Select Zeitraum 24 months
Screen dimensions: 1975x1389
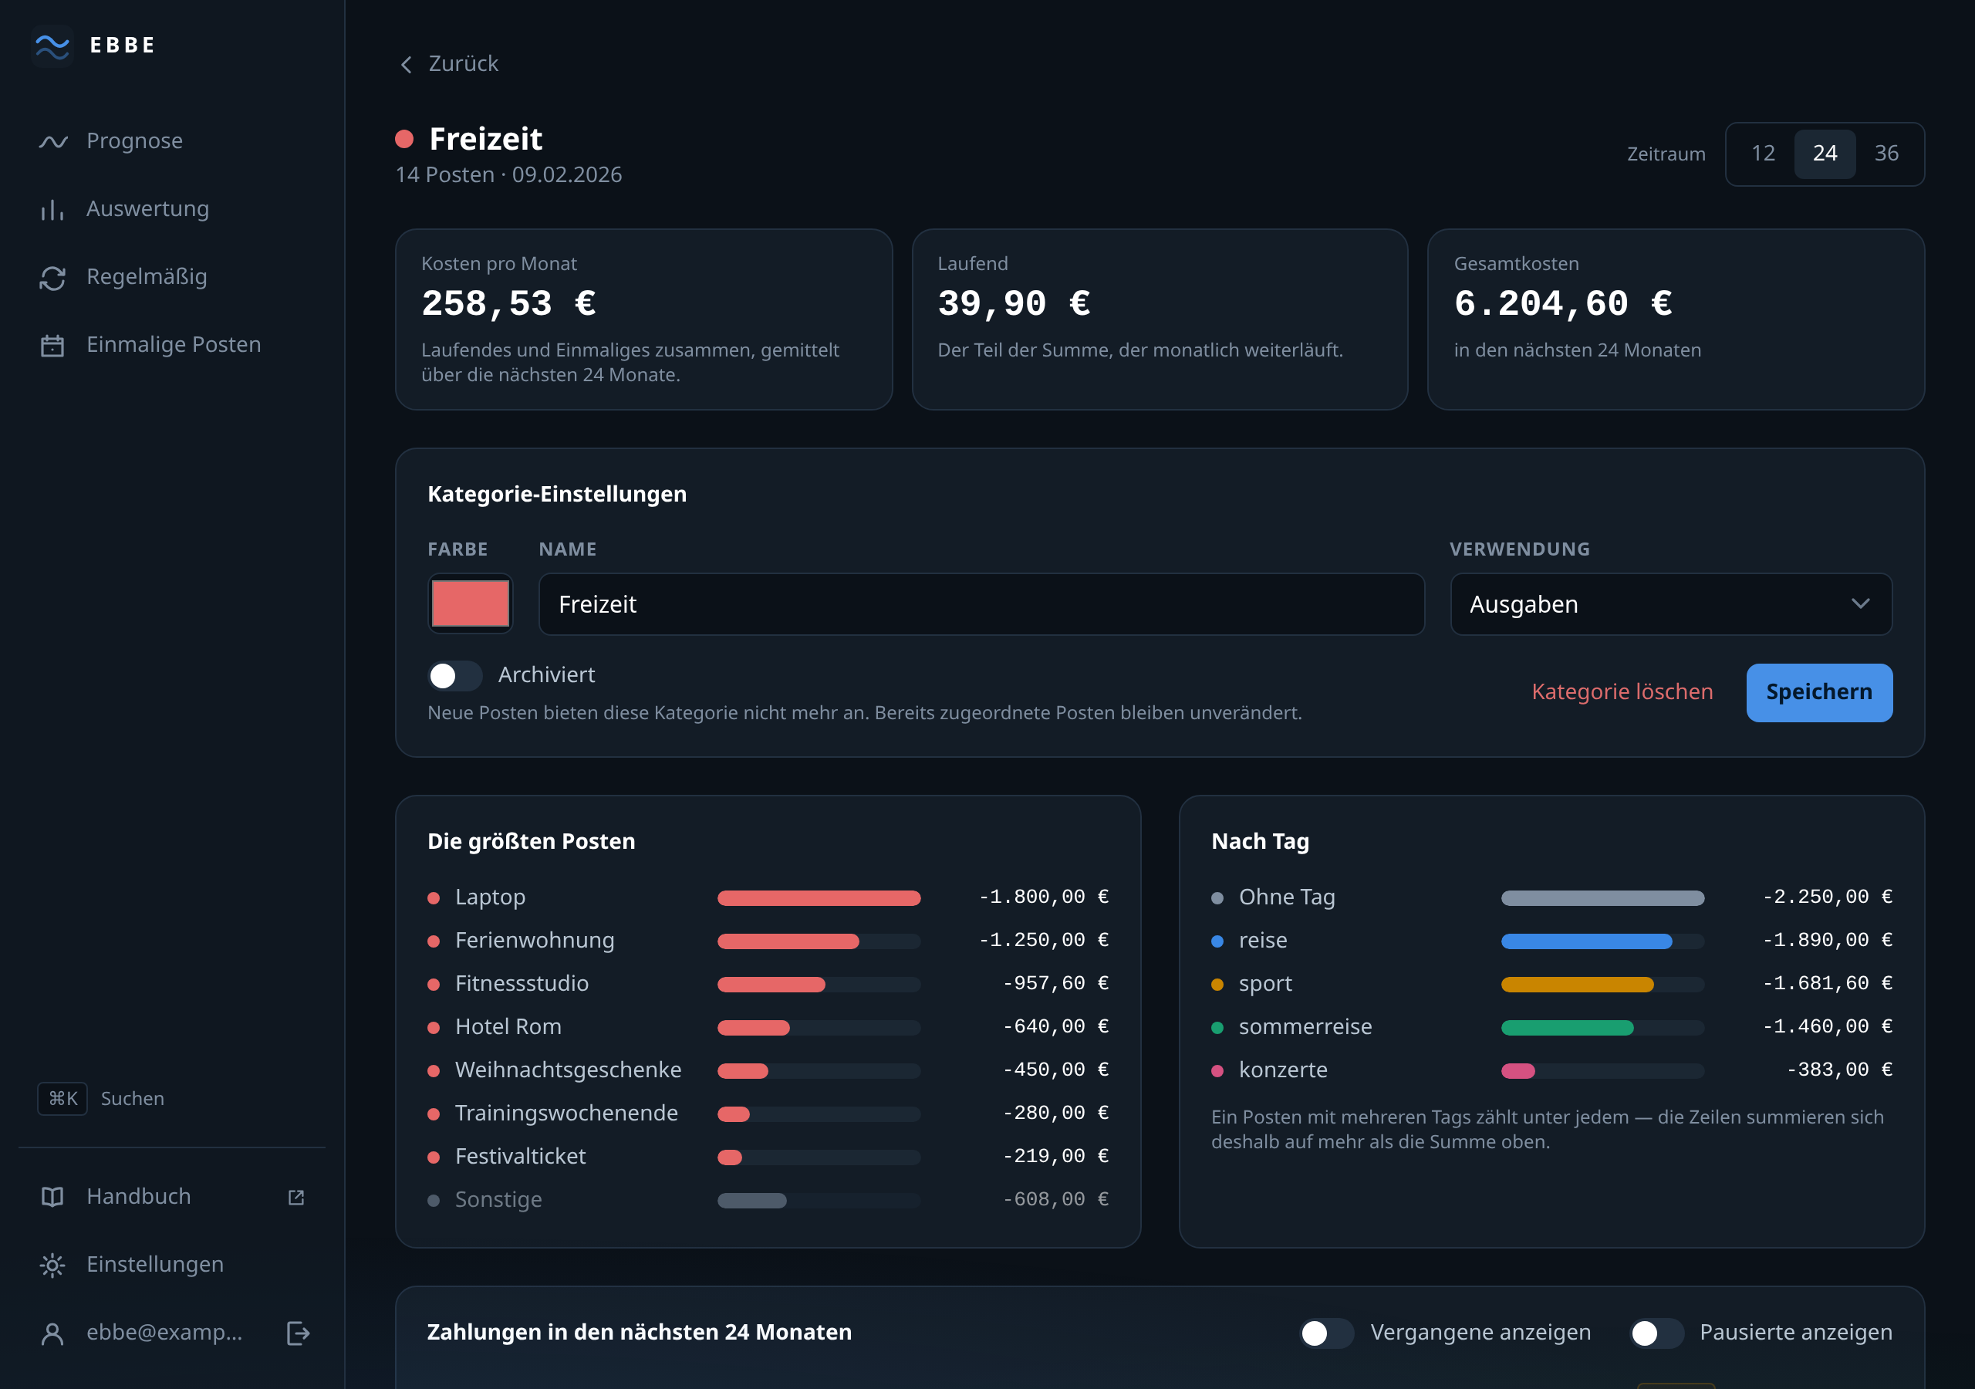pos(1825,154)
